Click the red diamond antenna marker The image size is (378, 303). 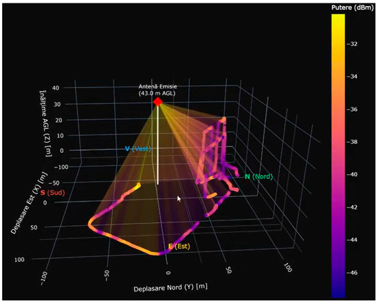(158, 102)
